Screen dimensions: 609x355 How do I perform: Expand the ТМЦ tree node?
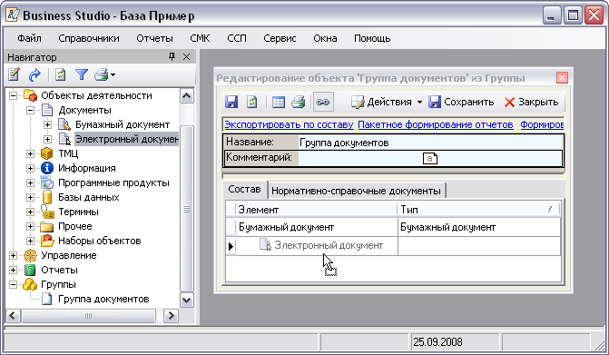(x=30, y=153)
